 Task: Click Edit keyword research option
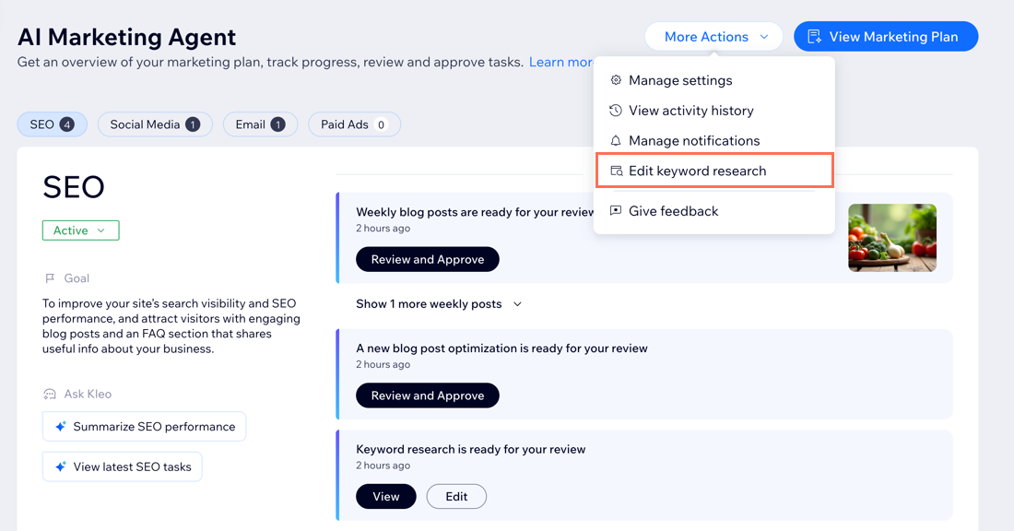(x=697, y=171)
